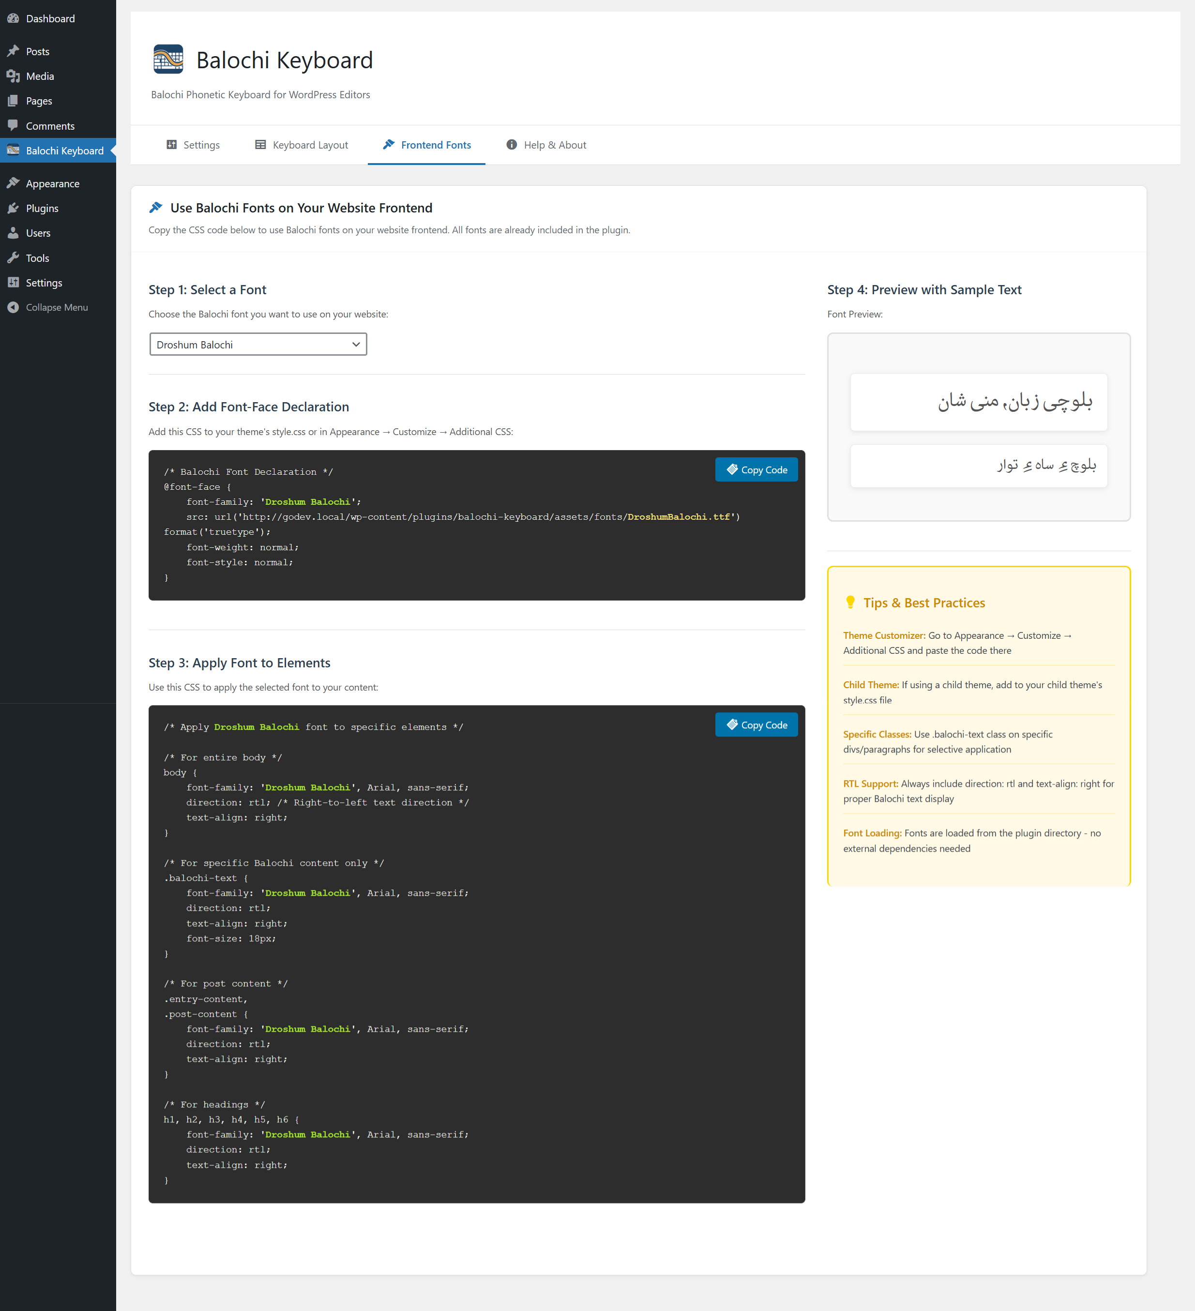
Task: Click the Help & About info icon
Action: tap(511, 144)
